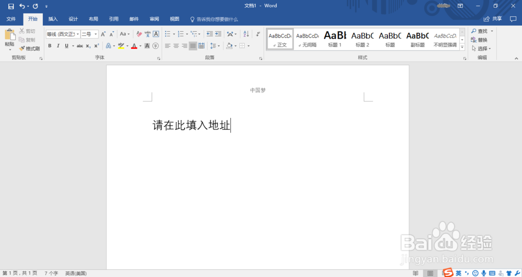Image resolution: width=522 pixels, height=277 pixels.
Task: Open the 文件 tab
Action: point(11,19)
